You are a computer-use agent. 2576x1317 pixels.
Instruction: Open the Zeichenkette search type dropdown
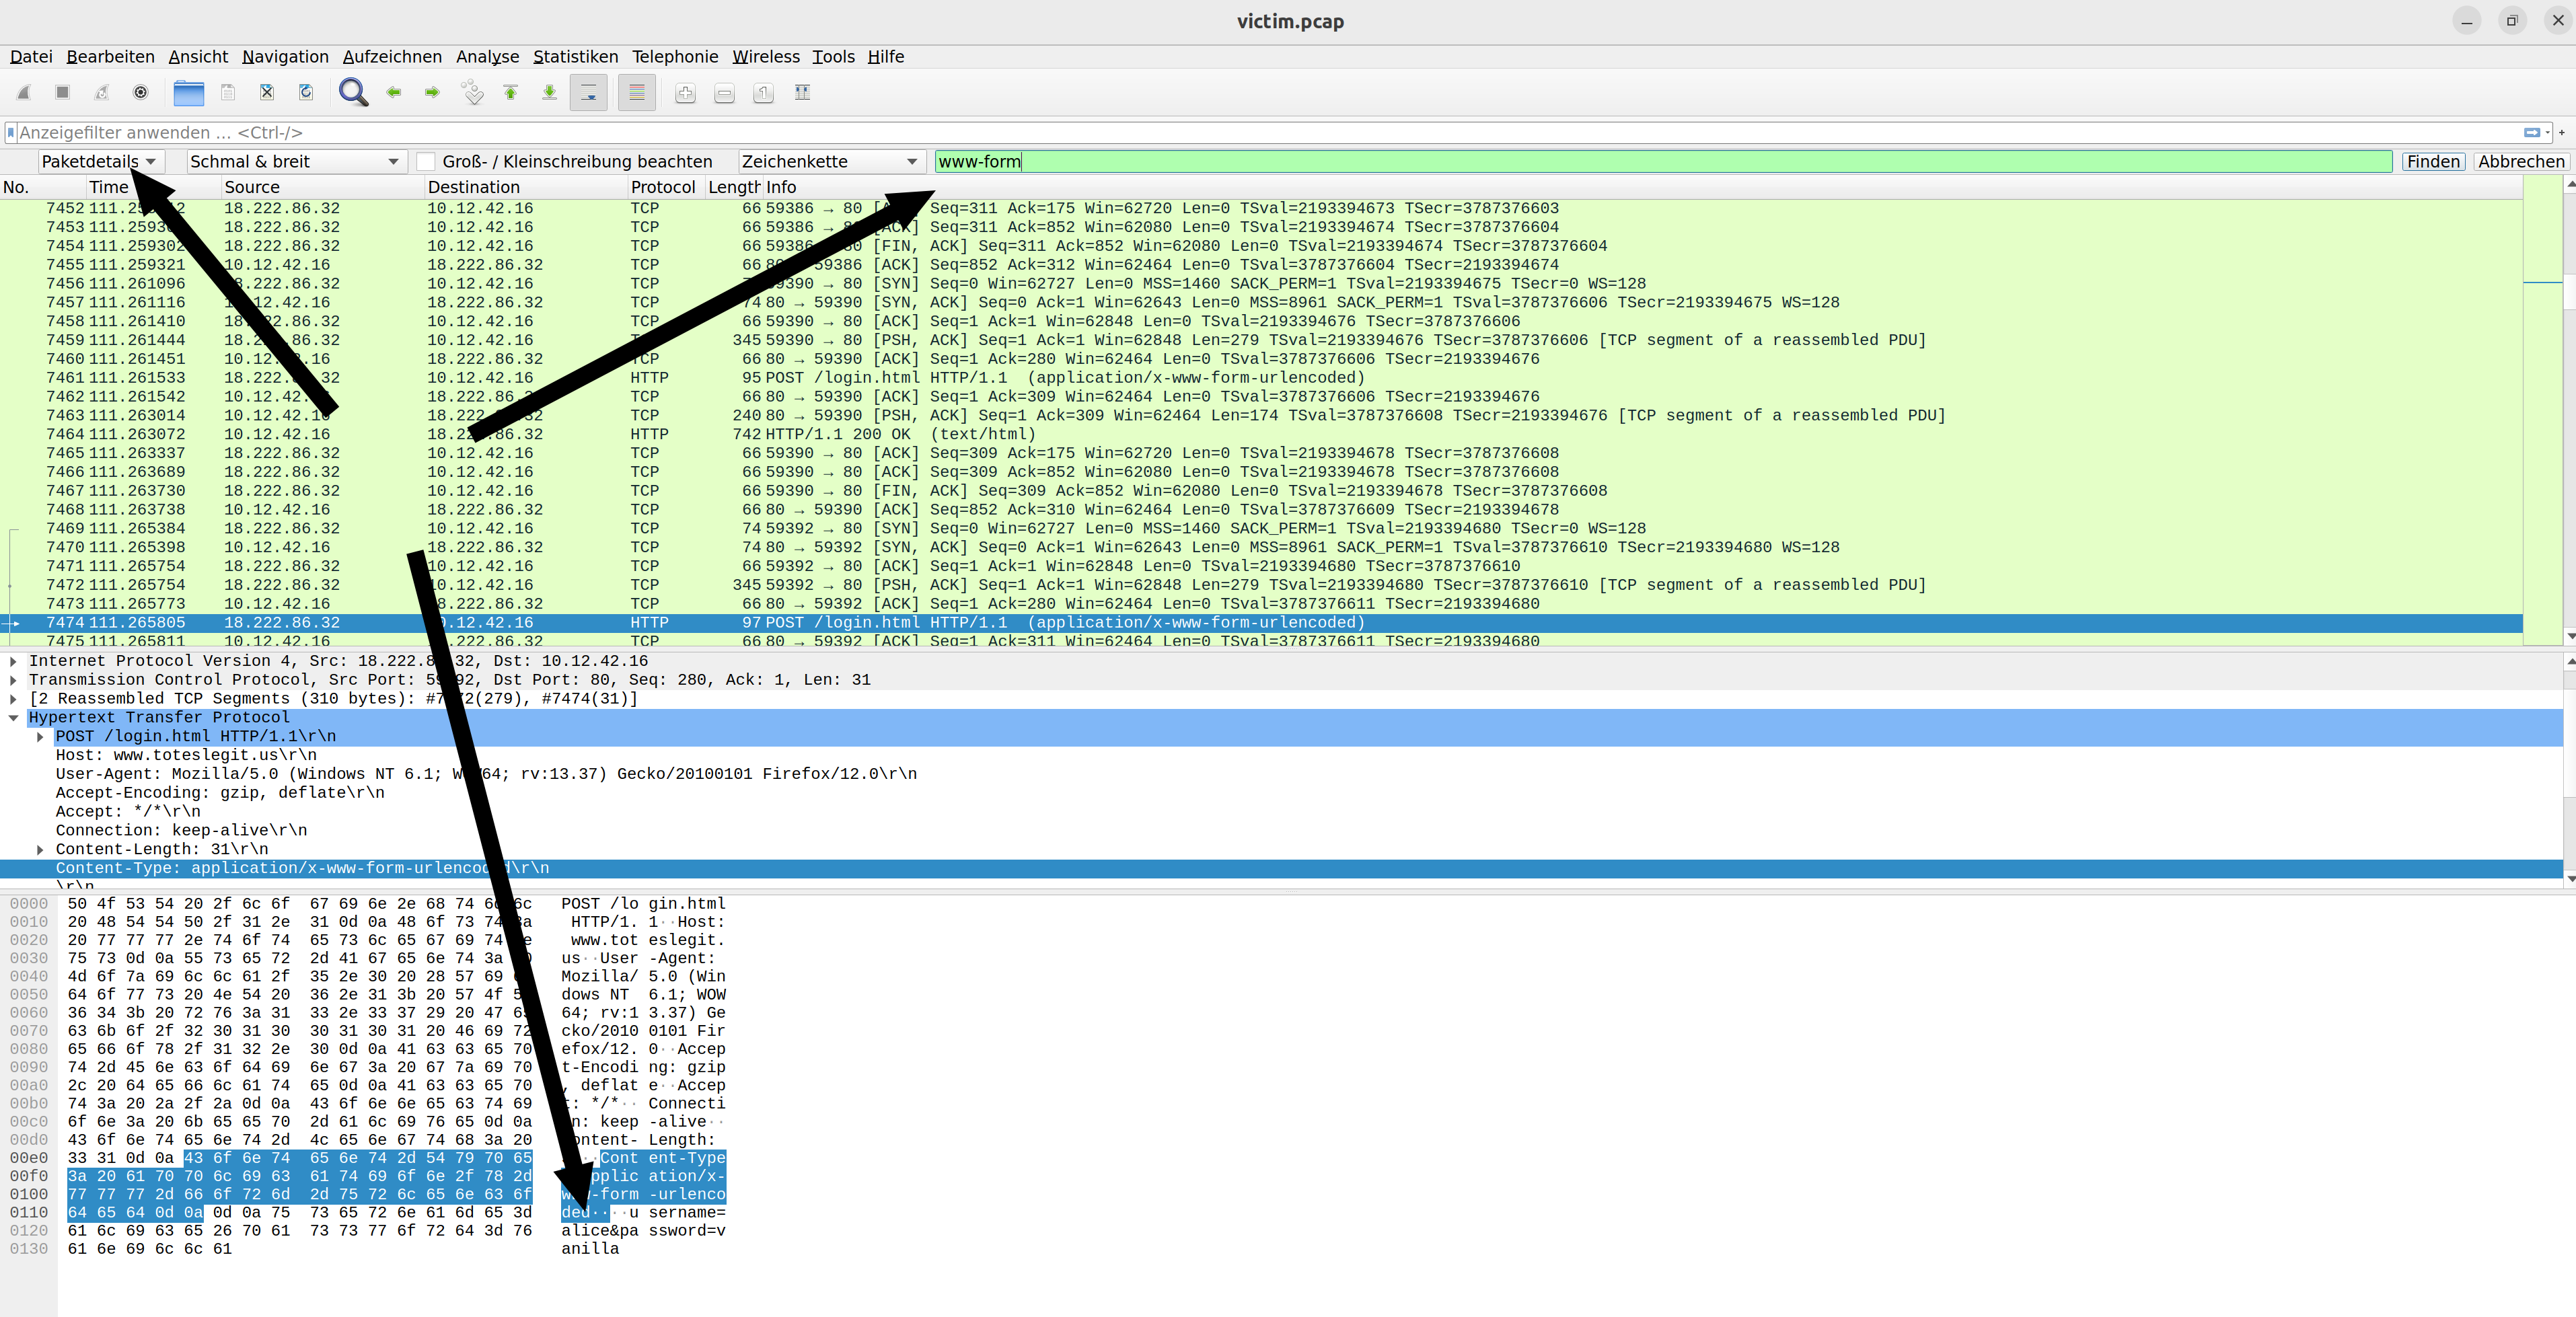[x=829, y=161]
